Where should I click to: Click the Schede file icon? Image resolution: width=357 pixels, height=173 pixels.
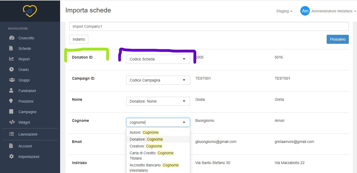(11, 48)
